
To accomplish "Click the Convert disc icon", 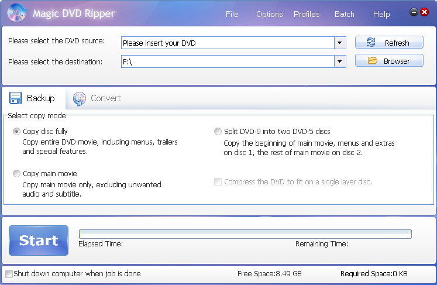I will (x=80, y=99).
